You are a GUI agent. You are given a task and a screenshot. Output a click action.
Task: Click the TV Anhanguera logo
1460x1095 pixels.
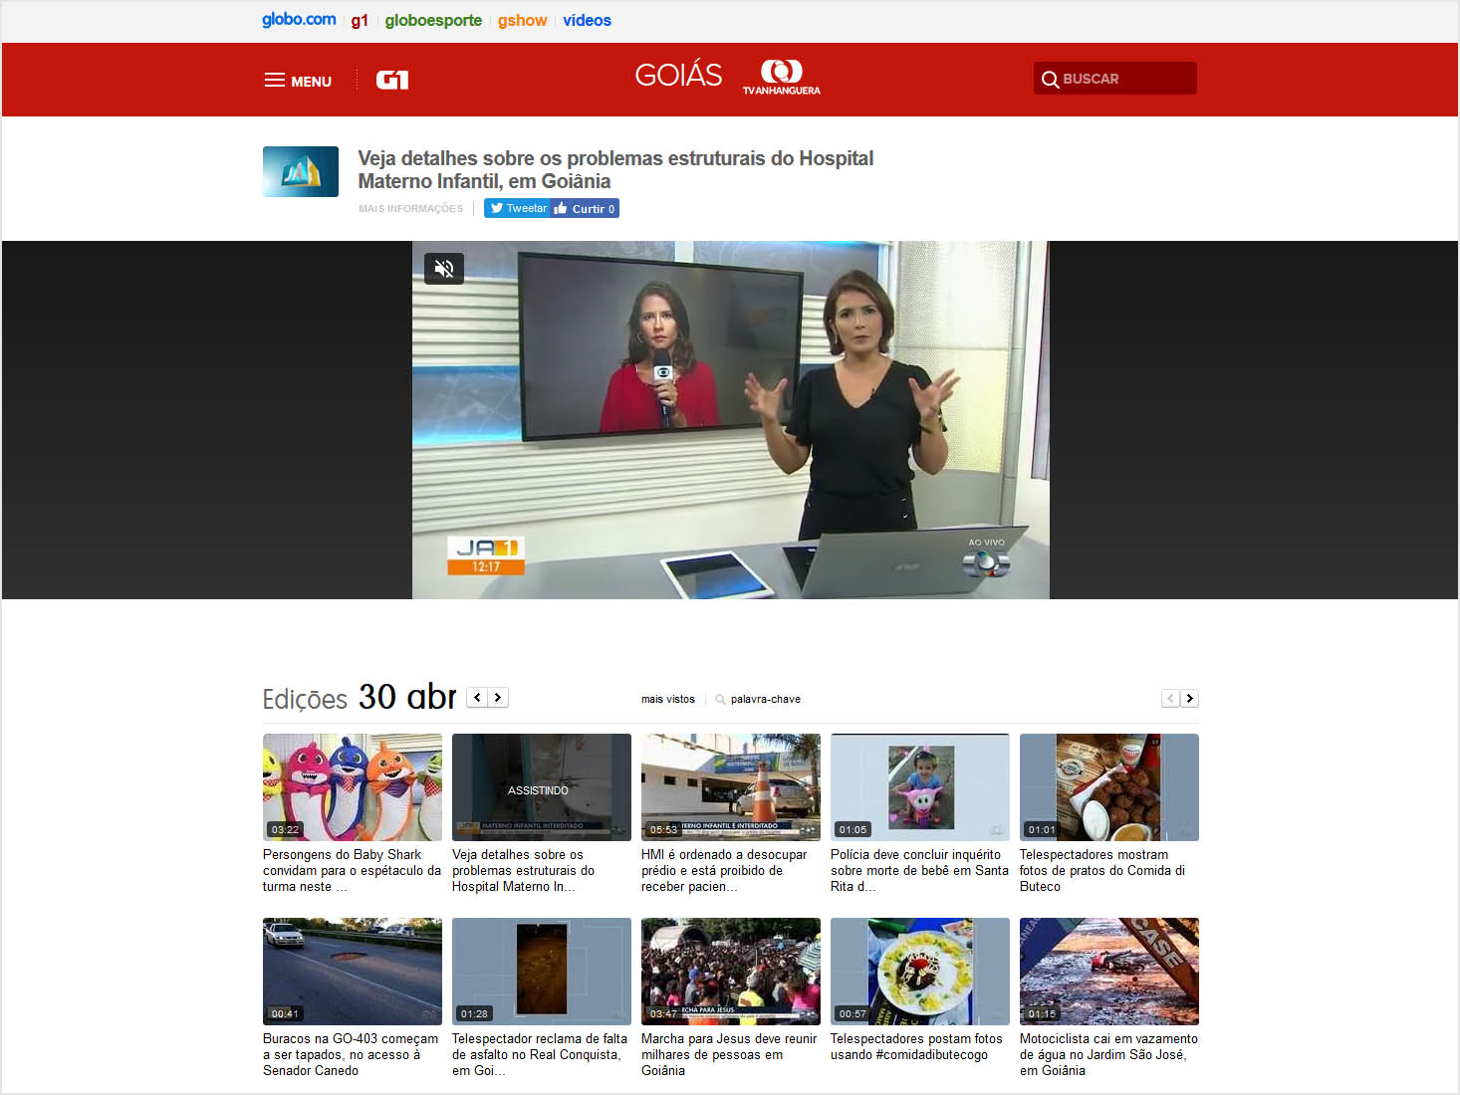coord(781,78)
